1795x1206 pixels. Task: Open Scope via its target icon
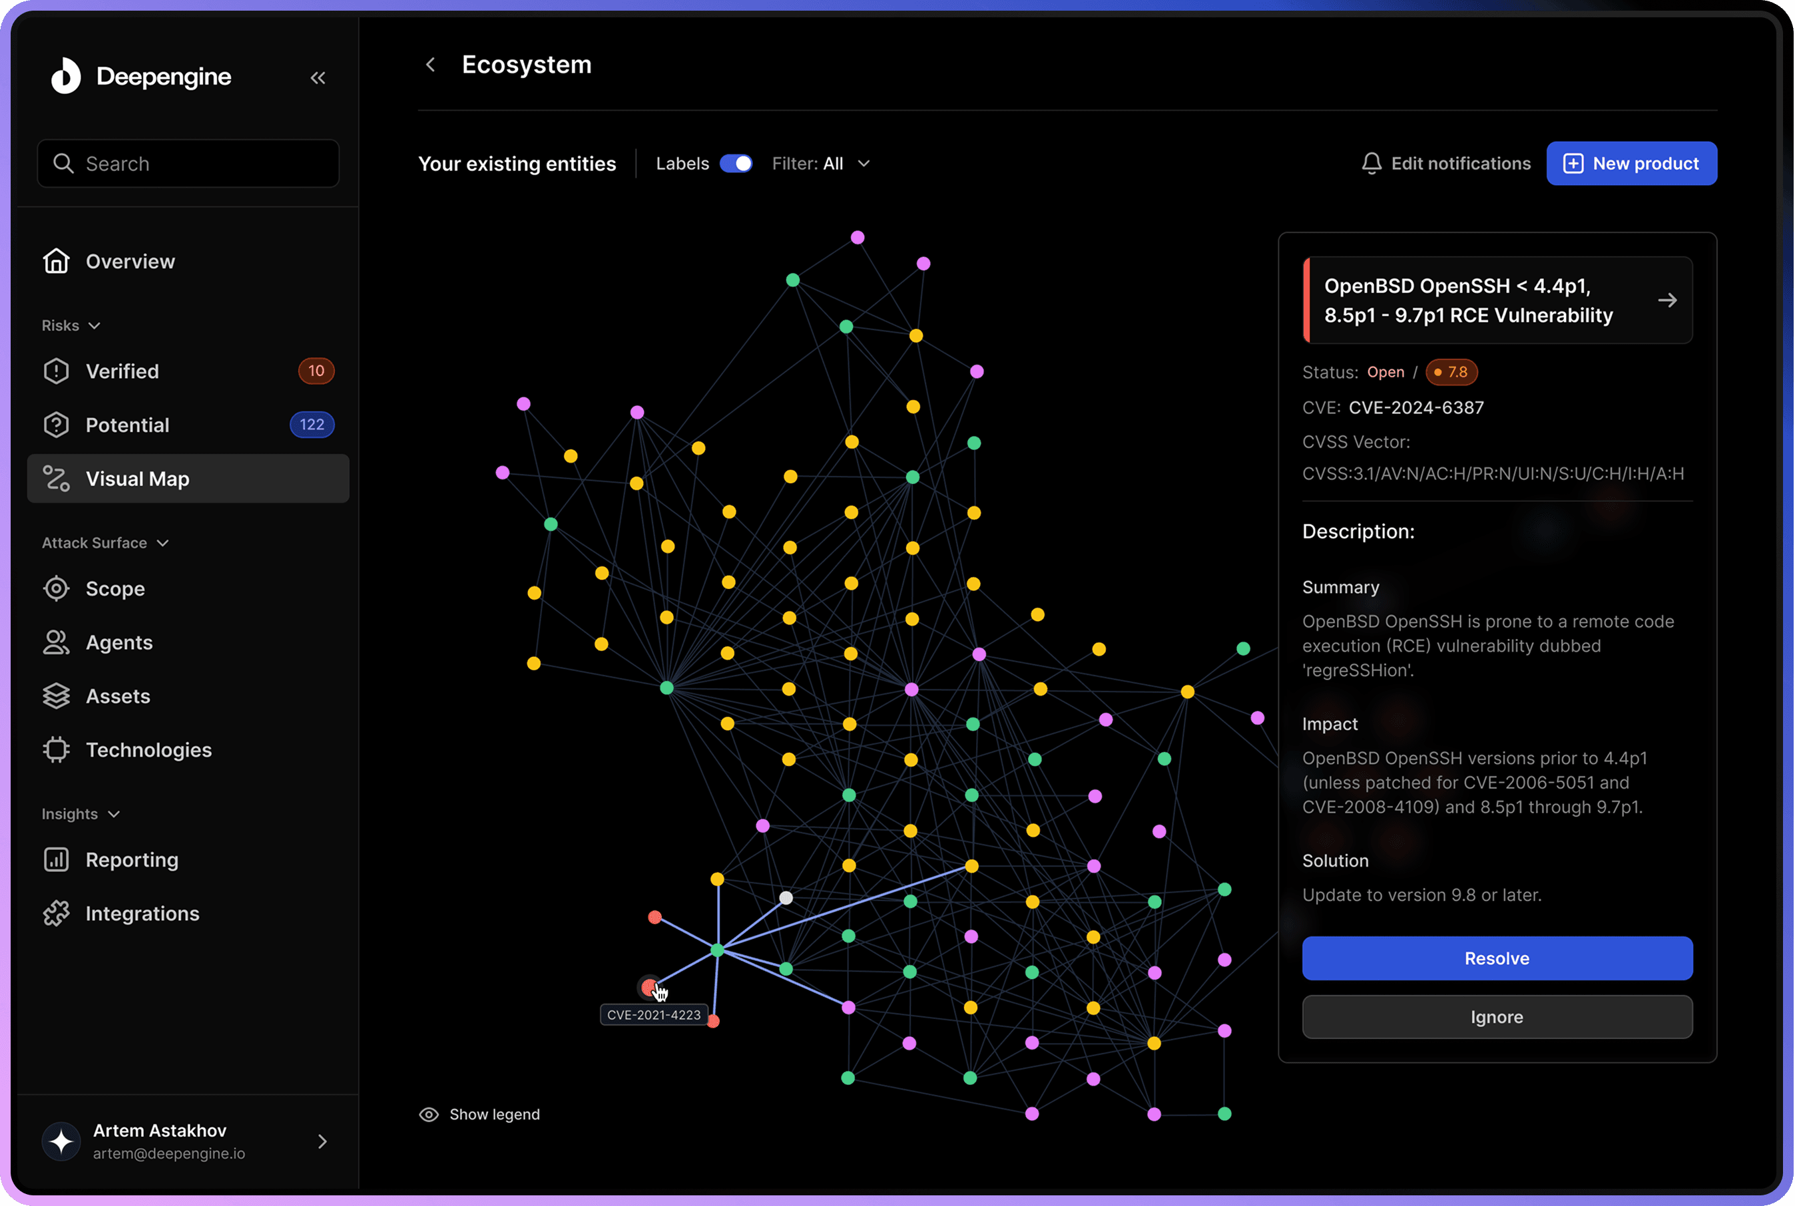click(56, 588)
